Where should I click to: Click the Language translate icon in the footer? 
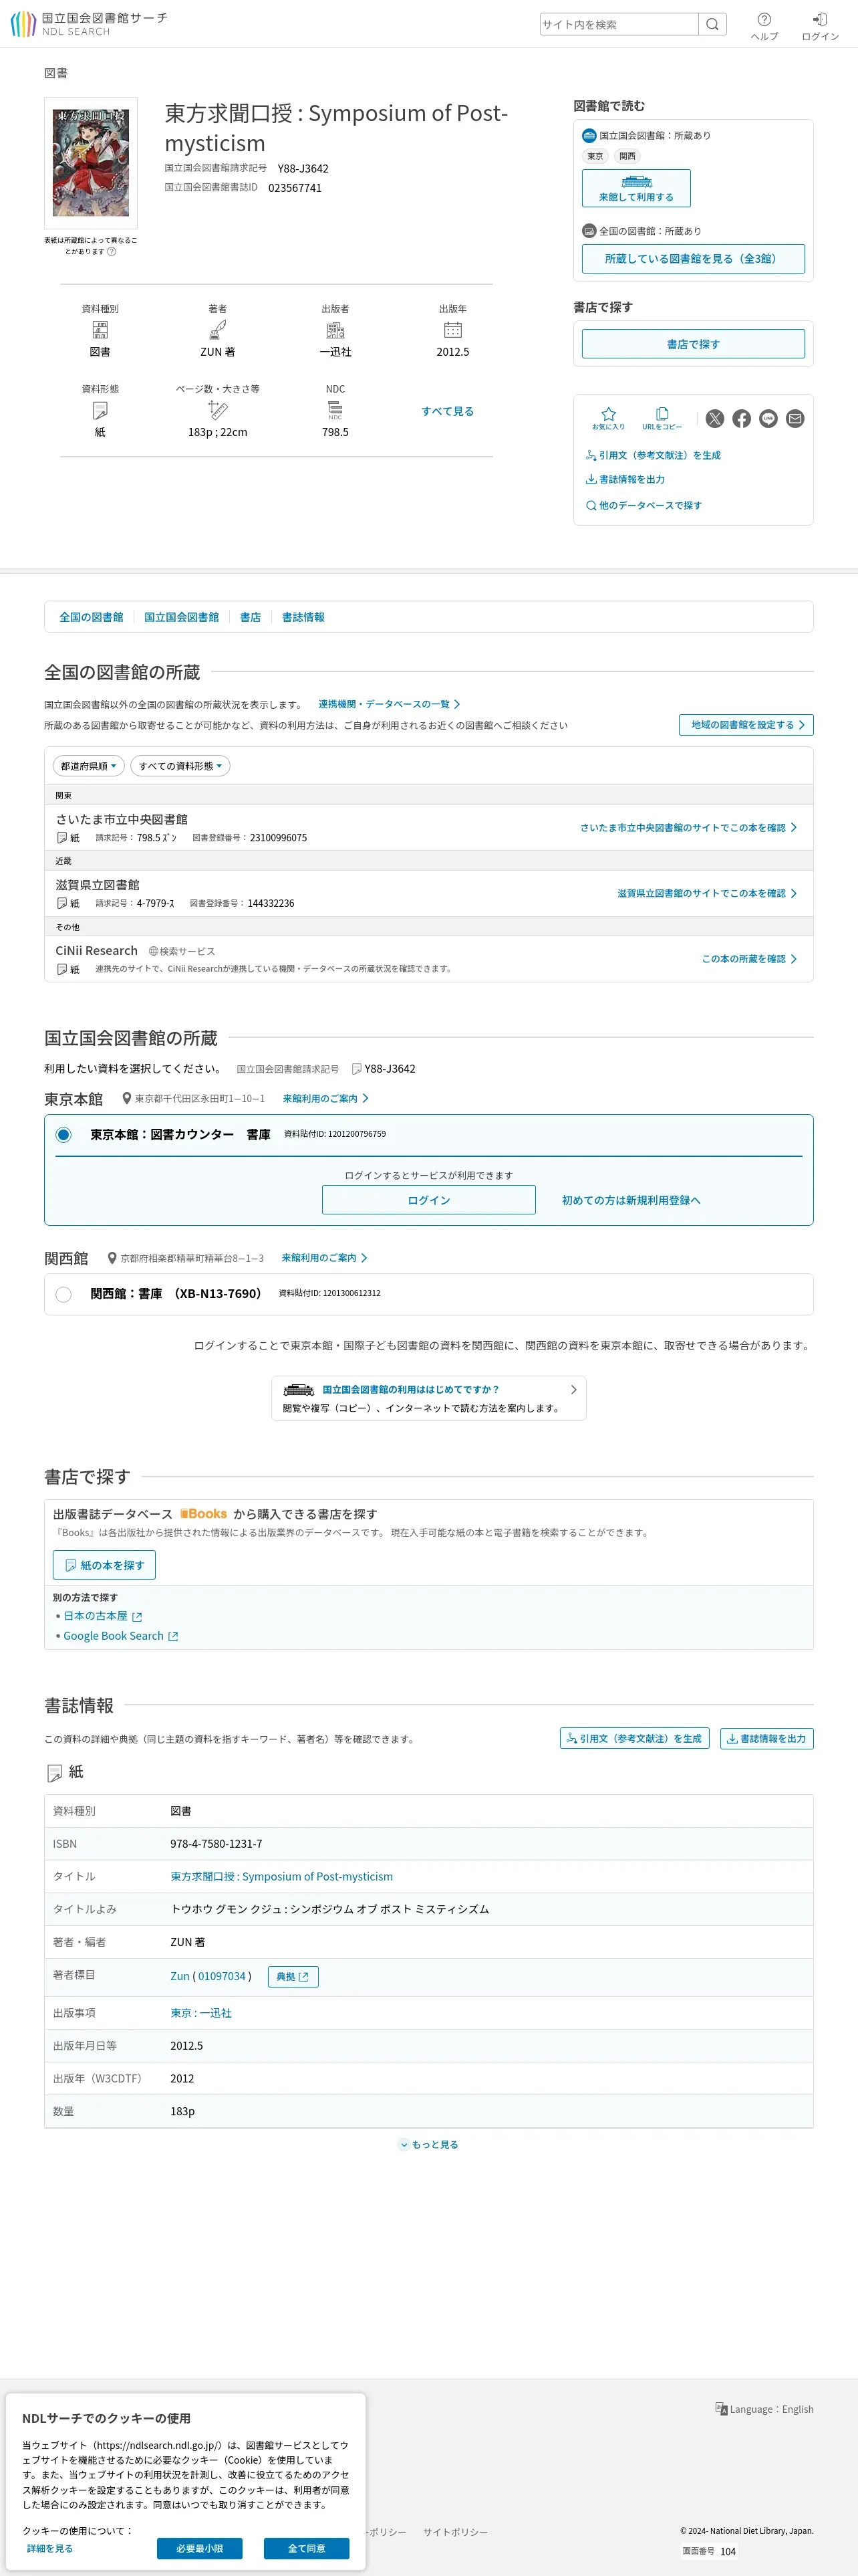pos(721,2409)
